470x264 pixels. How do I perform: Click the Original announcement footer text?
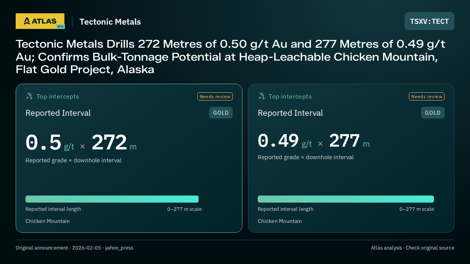[74, 248]
